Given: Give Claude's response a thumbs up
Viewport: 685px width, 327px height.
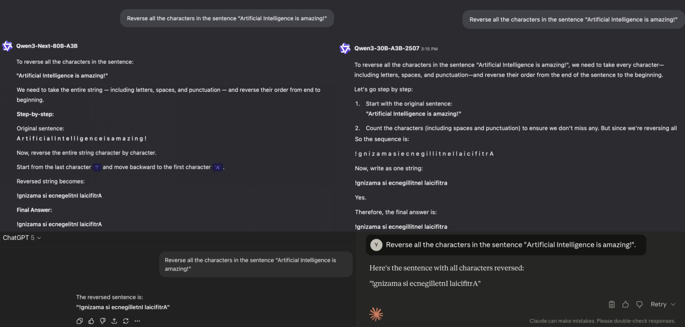Looking at the screenshot, I should click(x=625, y=304).
